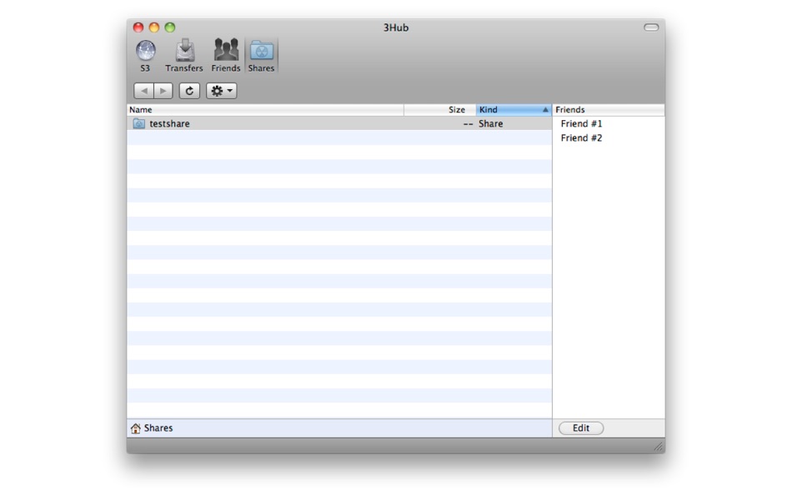Close the 3Hub window
Image resolution: width=792 pixels, height=495 pixels.
tap(138, 27)
